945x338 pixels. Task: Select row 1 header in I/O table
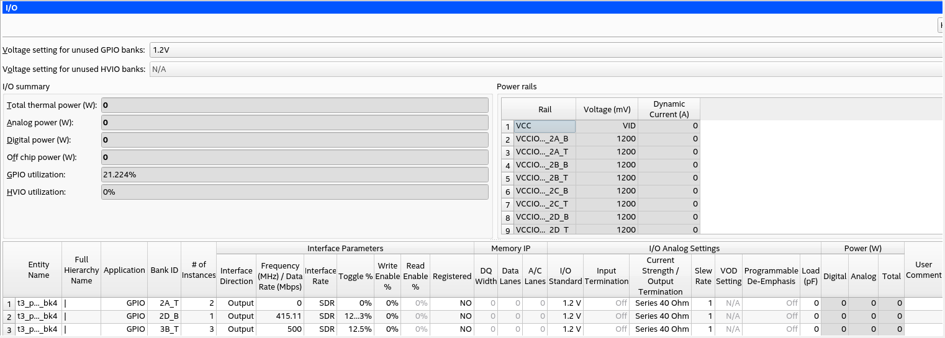9,304
